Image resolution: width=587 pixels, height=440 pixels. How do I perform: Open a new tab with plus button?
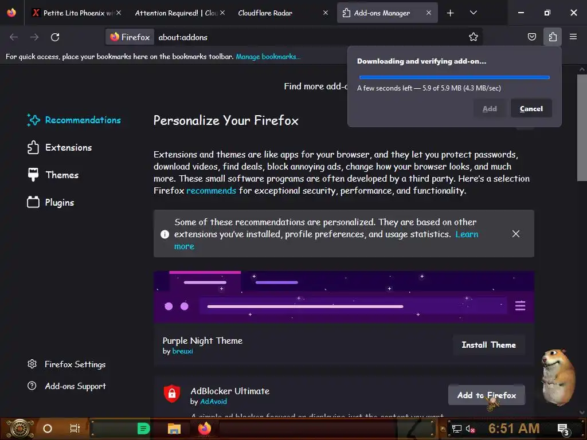451,13
